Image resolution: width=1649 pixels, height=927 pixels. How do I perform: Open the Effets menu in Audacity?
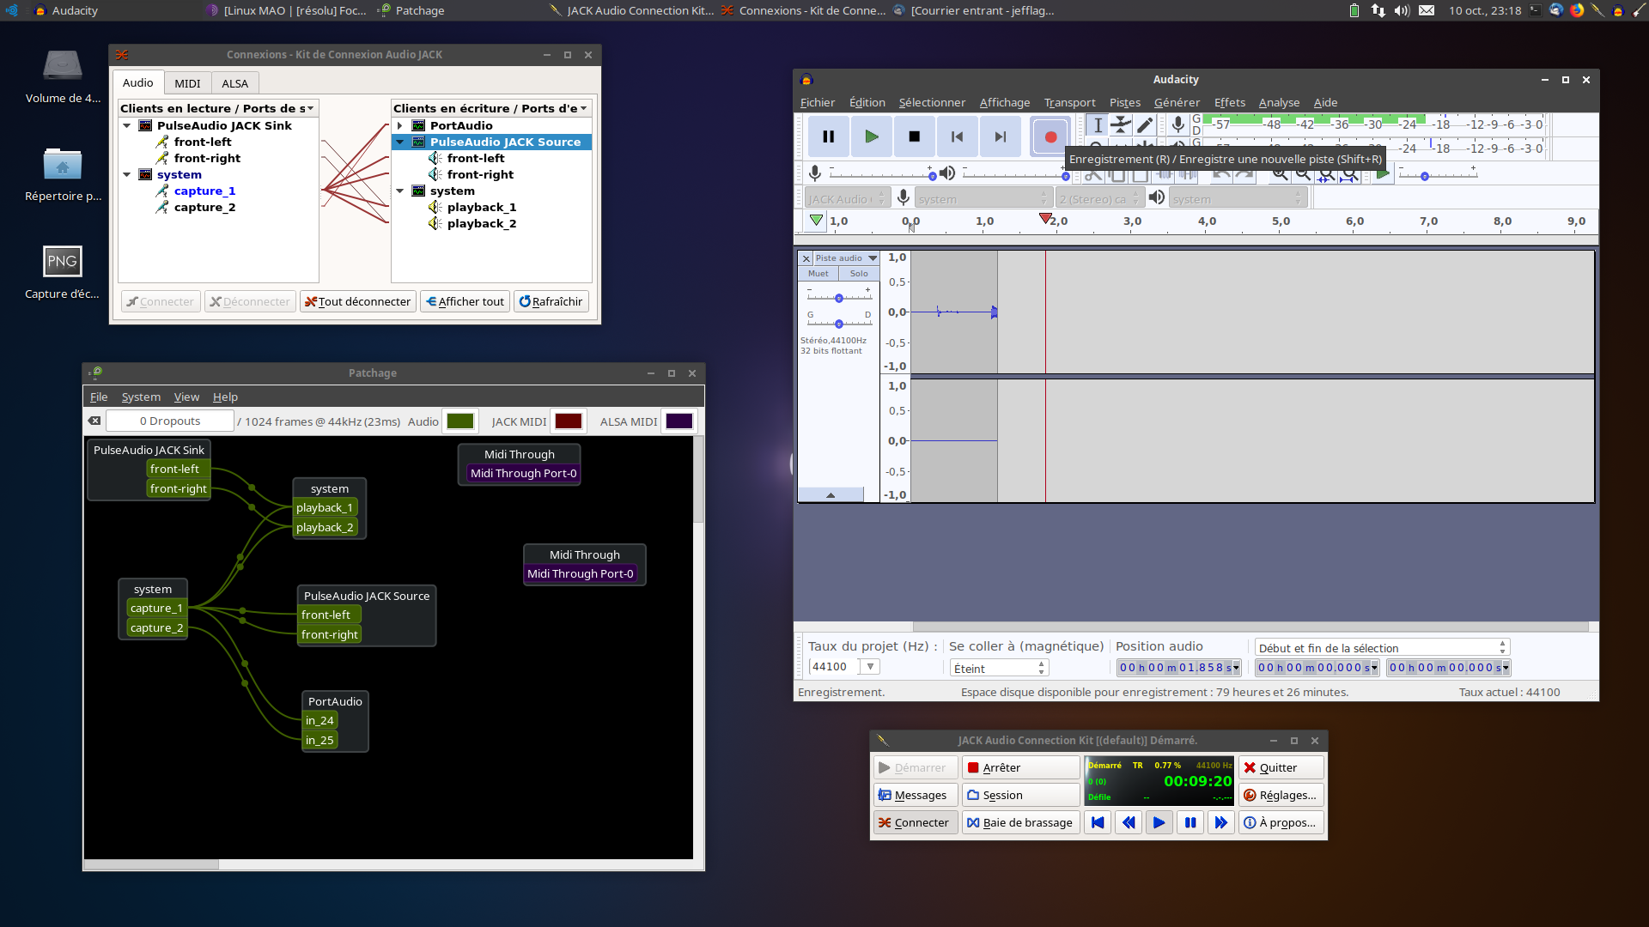[x=1229, y=102]
